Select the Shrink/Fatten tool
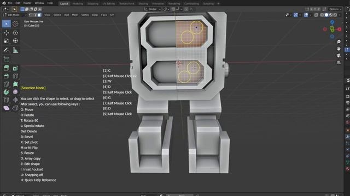The width and height of the screenshot is (350, 196). tap(15, 100)
